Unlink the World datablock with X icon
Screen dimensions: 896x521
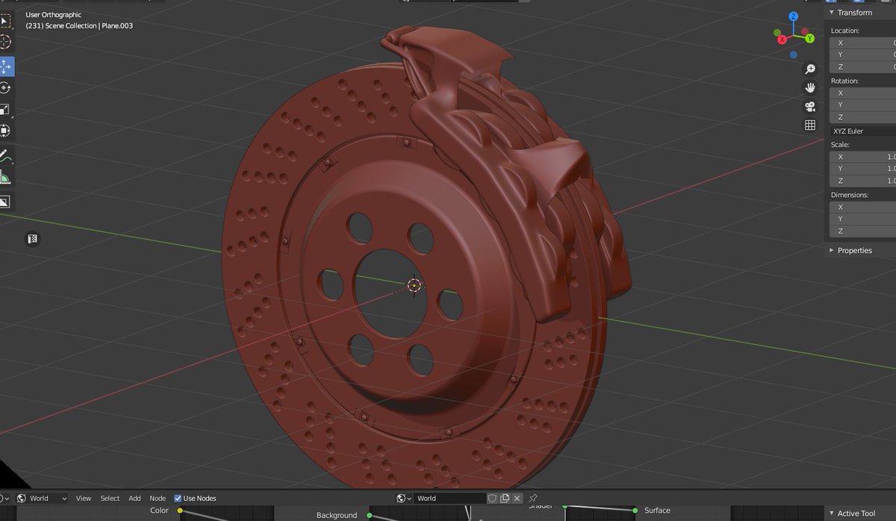517,498
